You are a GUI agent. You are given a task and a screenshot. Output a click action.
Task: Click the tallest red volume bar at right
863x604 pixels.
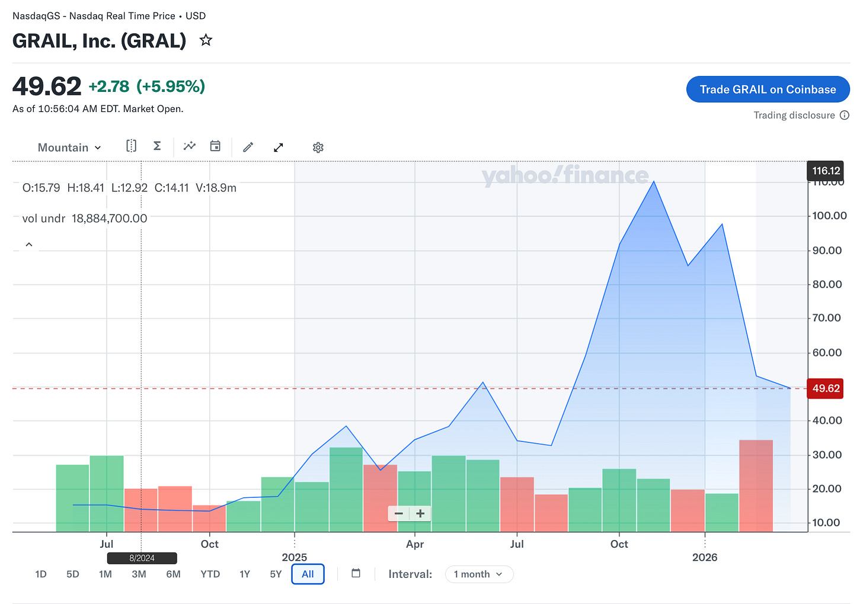pyautogui.click(x=756, y=485)
